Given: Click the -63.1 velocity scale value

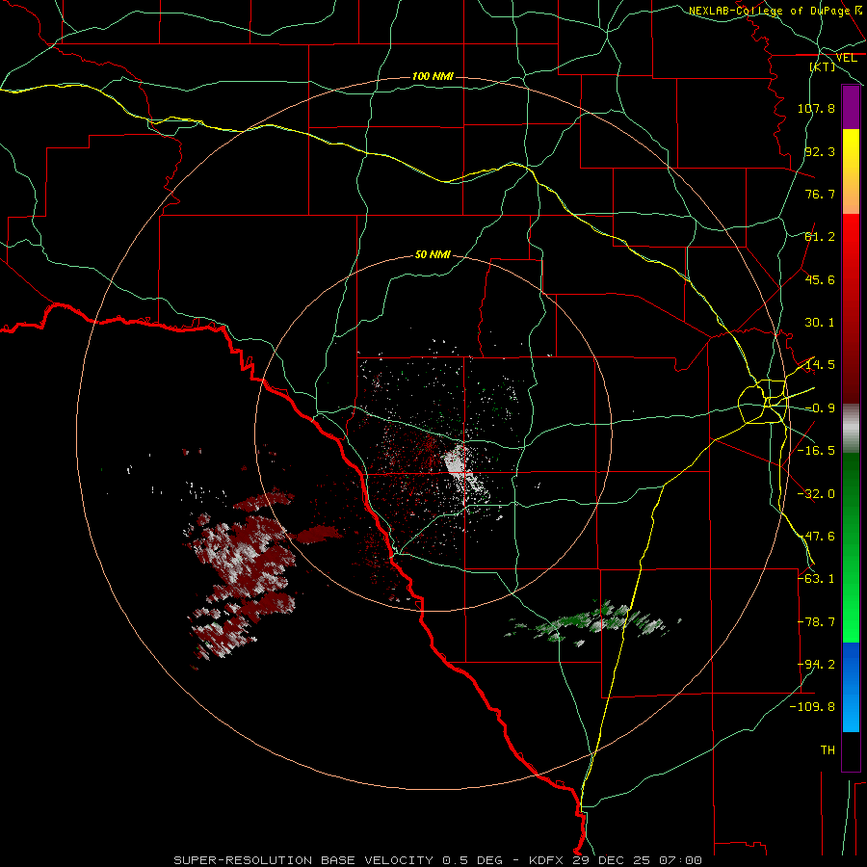Looking at the screenshot, I should tap(816, 579).
